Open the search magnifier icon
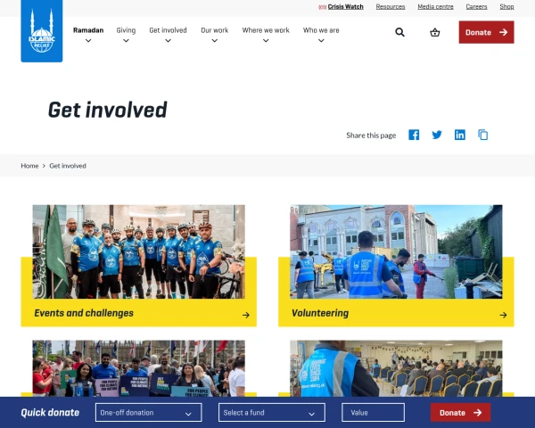 (399, 32)
